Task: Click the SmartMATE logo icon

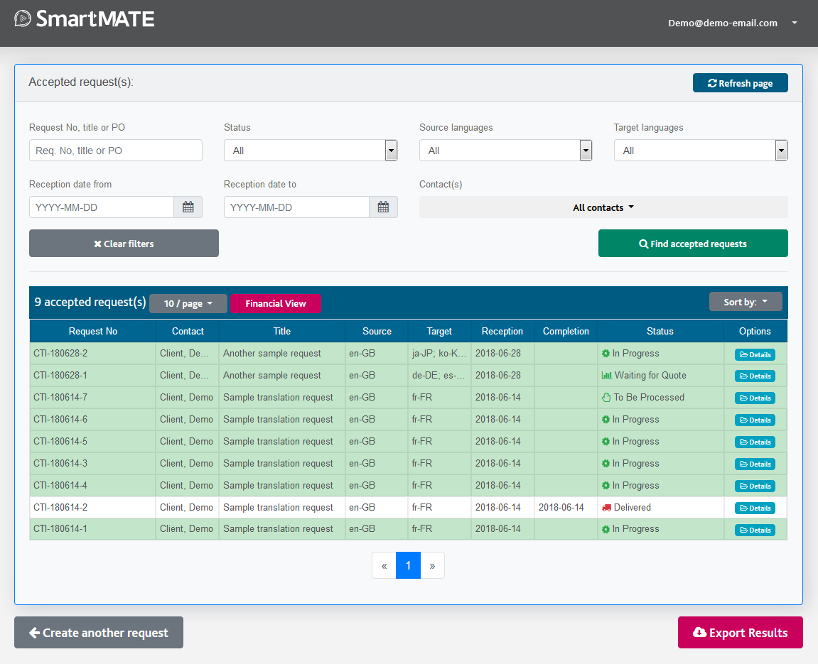Action: point(23,18)
